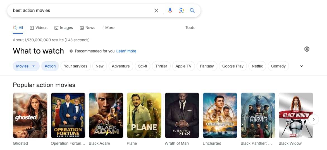
Task: Open the Operation Fortune movie poster
Action: (x=68, y=115)
